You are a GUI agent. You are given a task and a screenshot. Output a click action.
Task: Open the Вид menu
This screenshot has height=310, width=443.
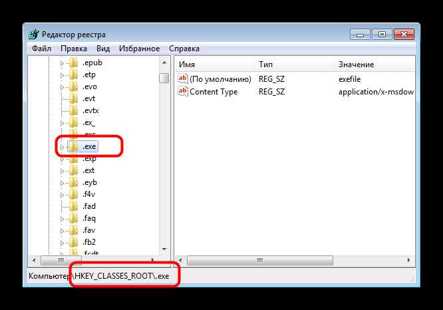(103, 49)
